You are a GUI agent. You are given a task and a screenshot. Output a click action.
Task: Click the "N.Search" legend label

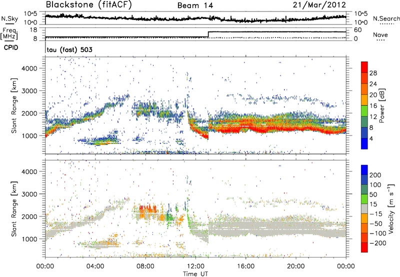click(x=386, y=18)
